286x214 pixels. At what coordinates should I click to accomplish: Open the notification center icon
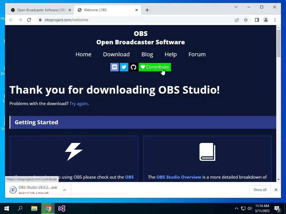277,208
